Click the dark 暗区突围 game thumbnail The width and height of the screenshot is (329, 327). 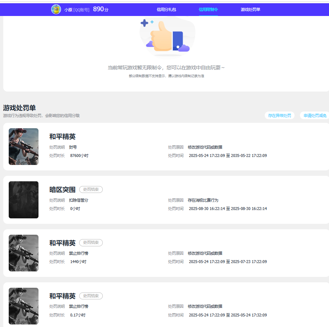(x=24, y=200)
